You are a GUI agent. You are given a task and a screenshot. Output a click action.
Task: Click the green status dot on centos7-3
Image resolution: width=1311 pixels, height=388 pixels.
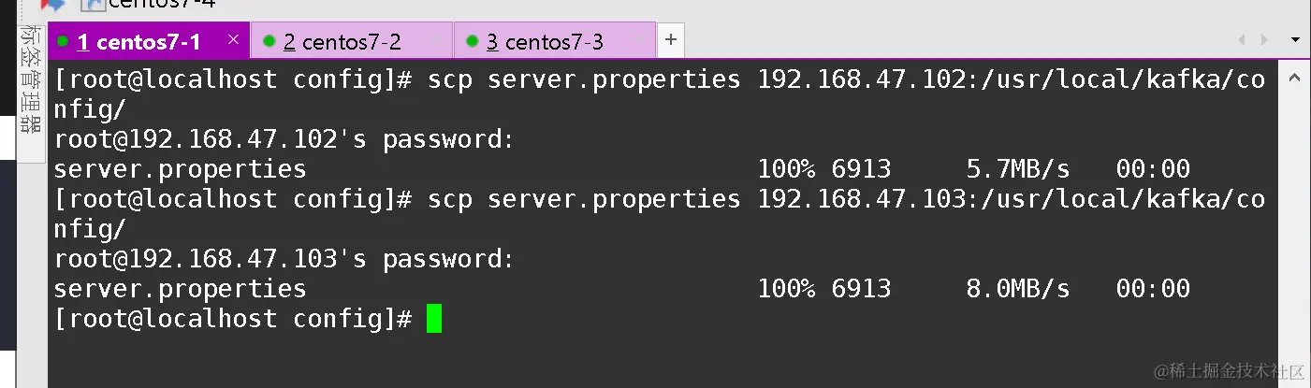[x=472, y=42]
